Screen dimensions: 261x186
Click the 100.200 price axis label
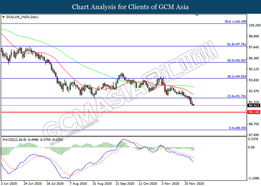254,26
